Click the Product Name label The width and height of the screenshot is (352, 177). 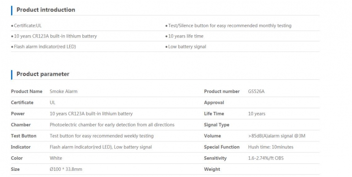point(26,92)
